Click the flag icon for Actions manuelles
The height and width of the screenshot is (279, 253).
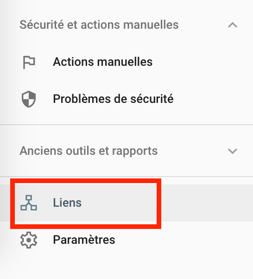[29, 62]
